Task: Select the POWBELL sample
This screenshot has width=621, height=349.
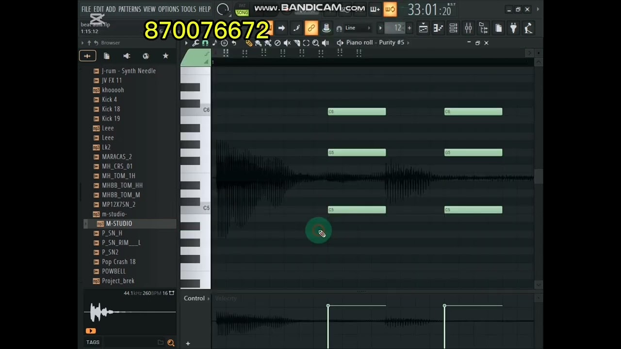Action: (x=114, y=271)
